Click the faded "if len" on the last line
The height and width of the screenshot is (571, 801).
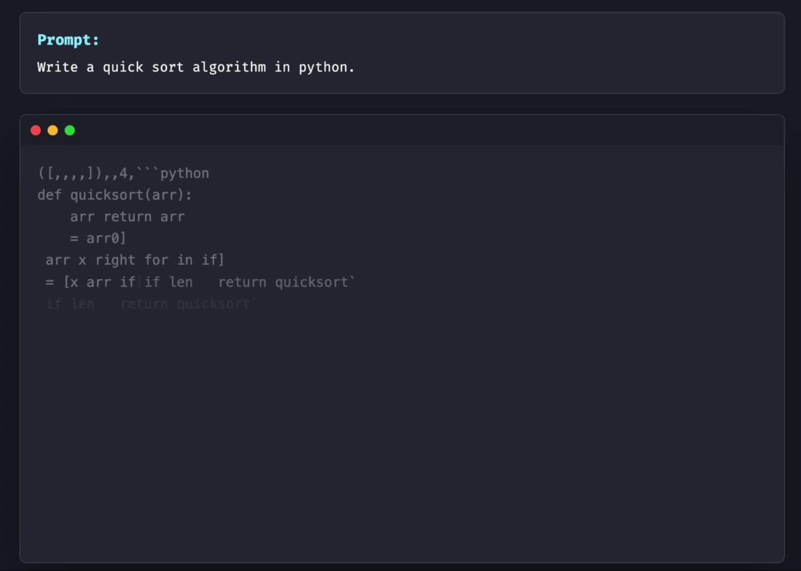(70, 304)
